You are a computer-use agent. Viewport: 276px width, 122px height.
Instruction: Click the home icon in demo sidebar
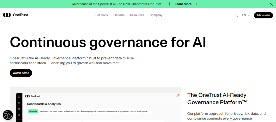19,97
